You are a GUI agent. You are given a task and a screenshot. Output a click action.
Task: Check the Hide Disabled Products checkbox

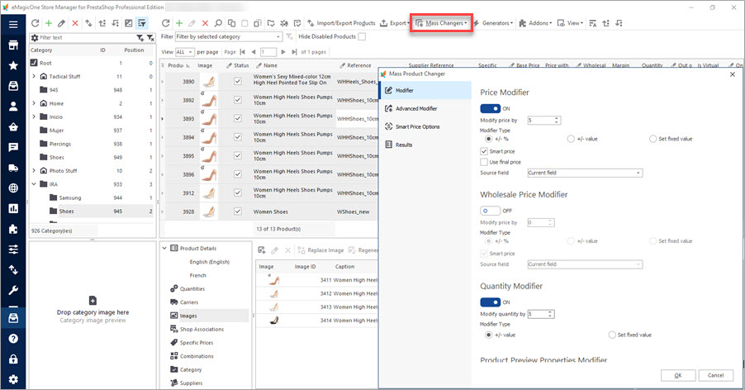362,36
